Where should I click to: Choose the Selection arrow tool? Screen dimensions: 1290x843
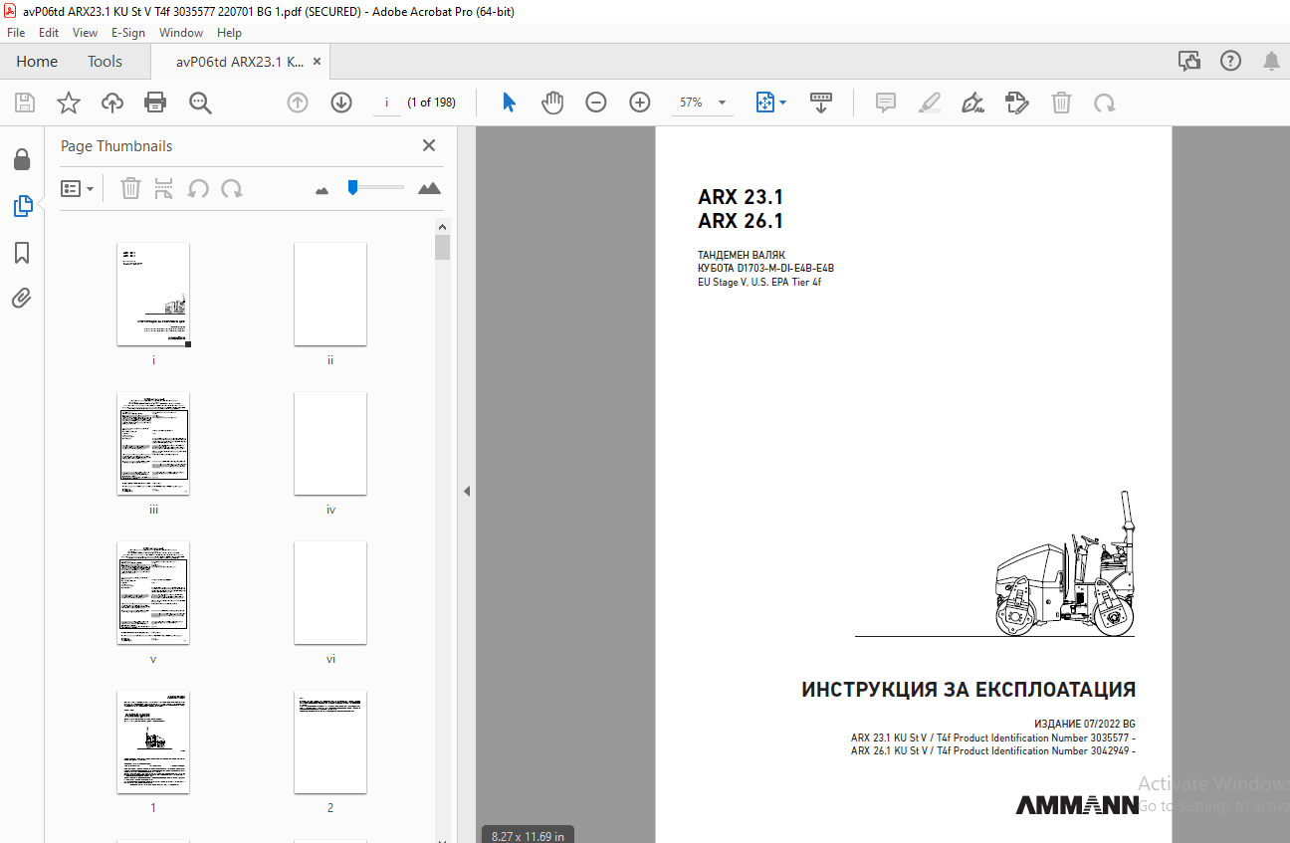pos(509,103)
